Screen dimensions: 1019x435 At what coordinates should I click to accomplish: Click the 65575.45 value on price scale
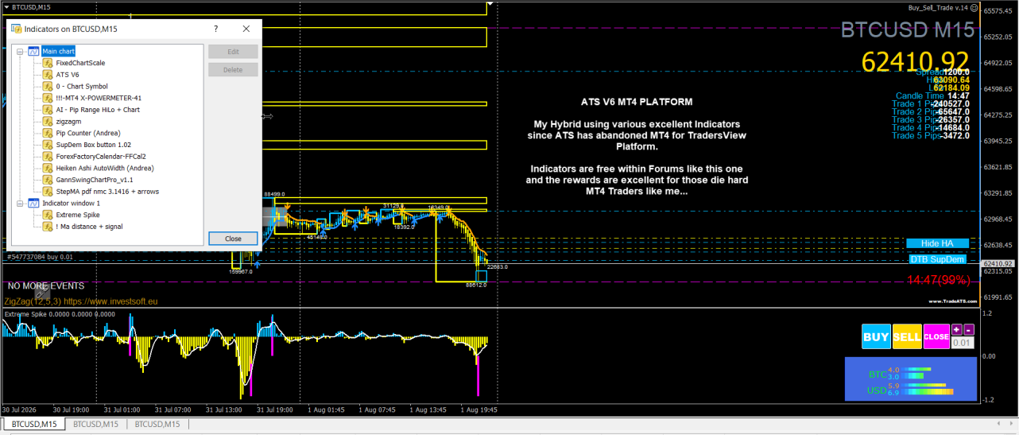coord(998,11)
